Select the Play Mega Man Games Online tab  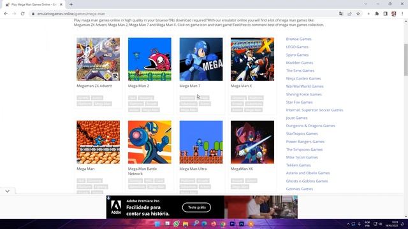coord(34,4)
